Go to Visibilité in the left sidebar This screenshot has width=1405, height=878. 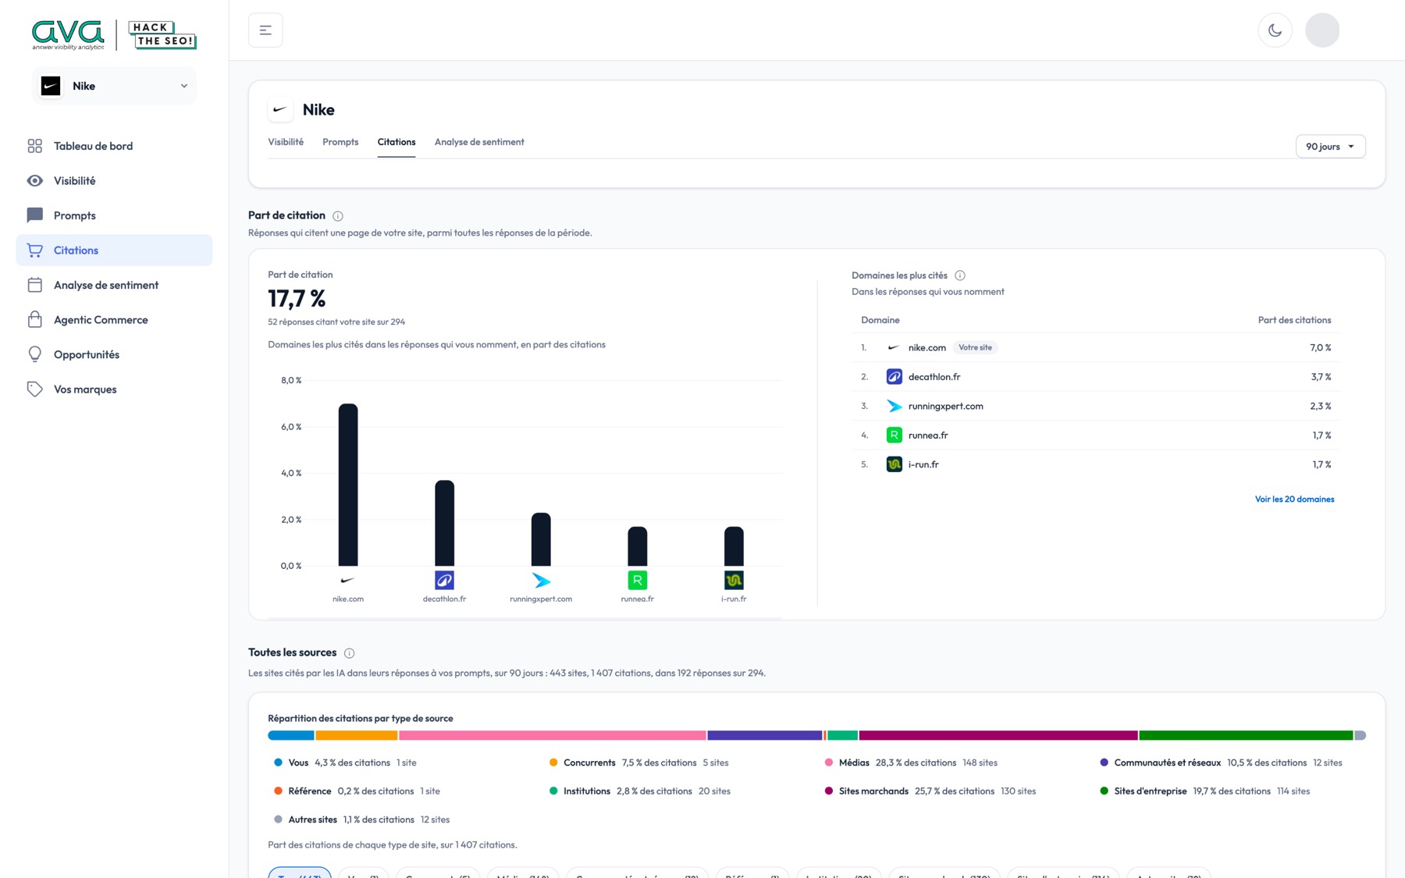point(114,180)
